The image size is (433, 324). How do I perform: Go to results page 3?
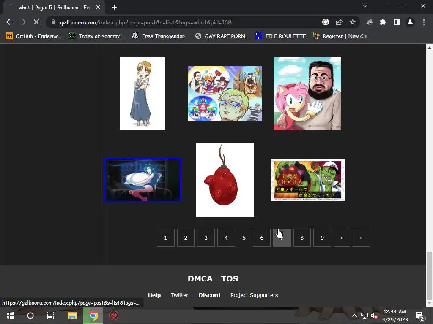[x=206, y=238]
